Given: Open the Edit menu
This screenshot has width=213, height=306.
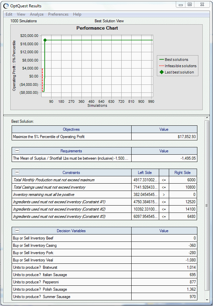Looking at the screenshot, I should [9, 14].
